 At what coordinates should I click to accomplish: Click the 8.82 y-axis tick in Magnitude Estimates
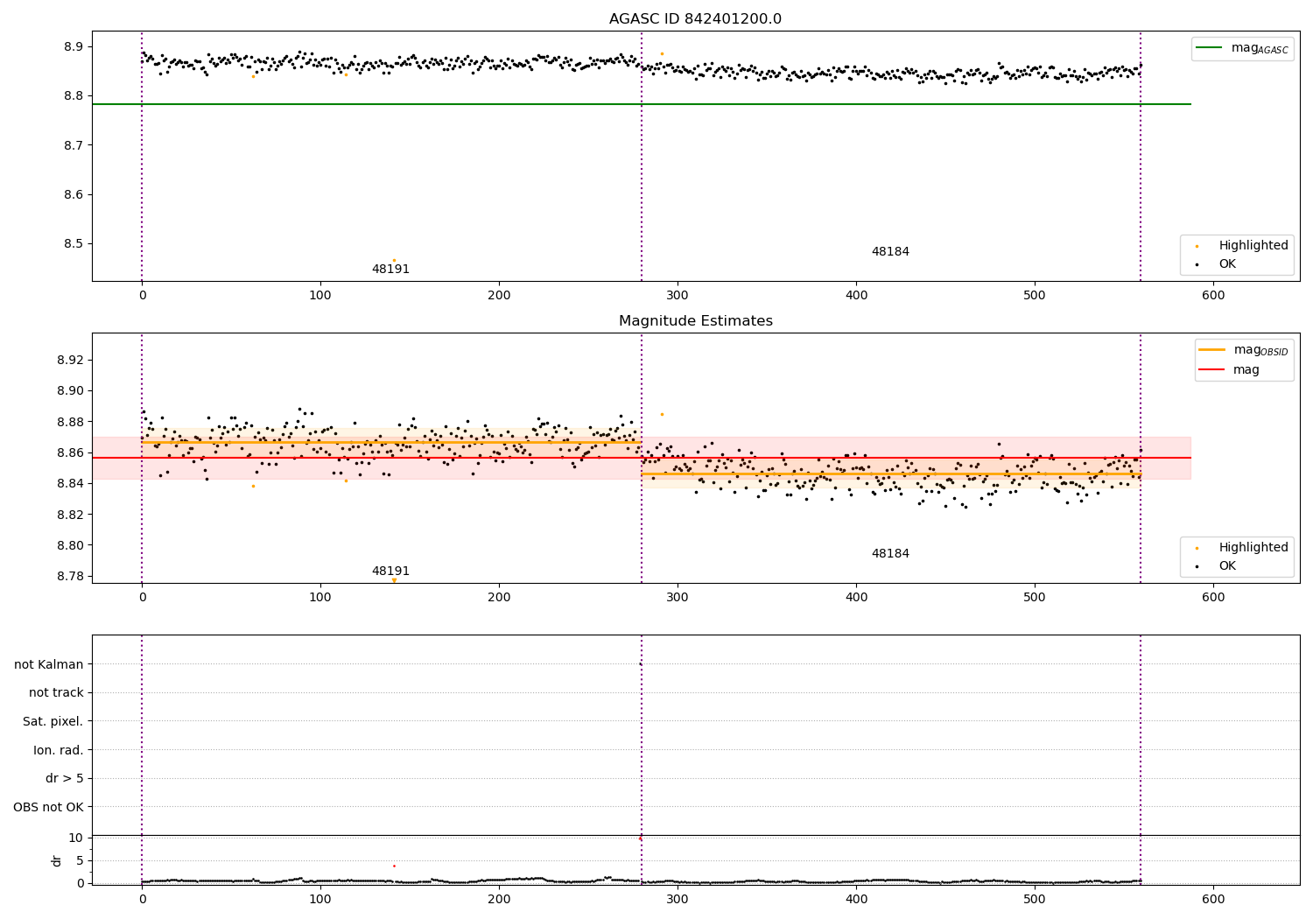coord(70,515)
